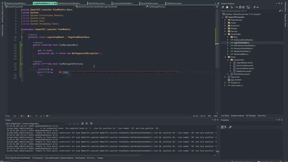Open the SidebarView.axaml editor tab

click(x=174, y=3)
